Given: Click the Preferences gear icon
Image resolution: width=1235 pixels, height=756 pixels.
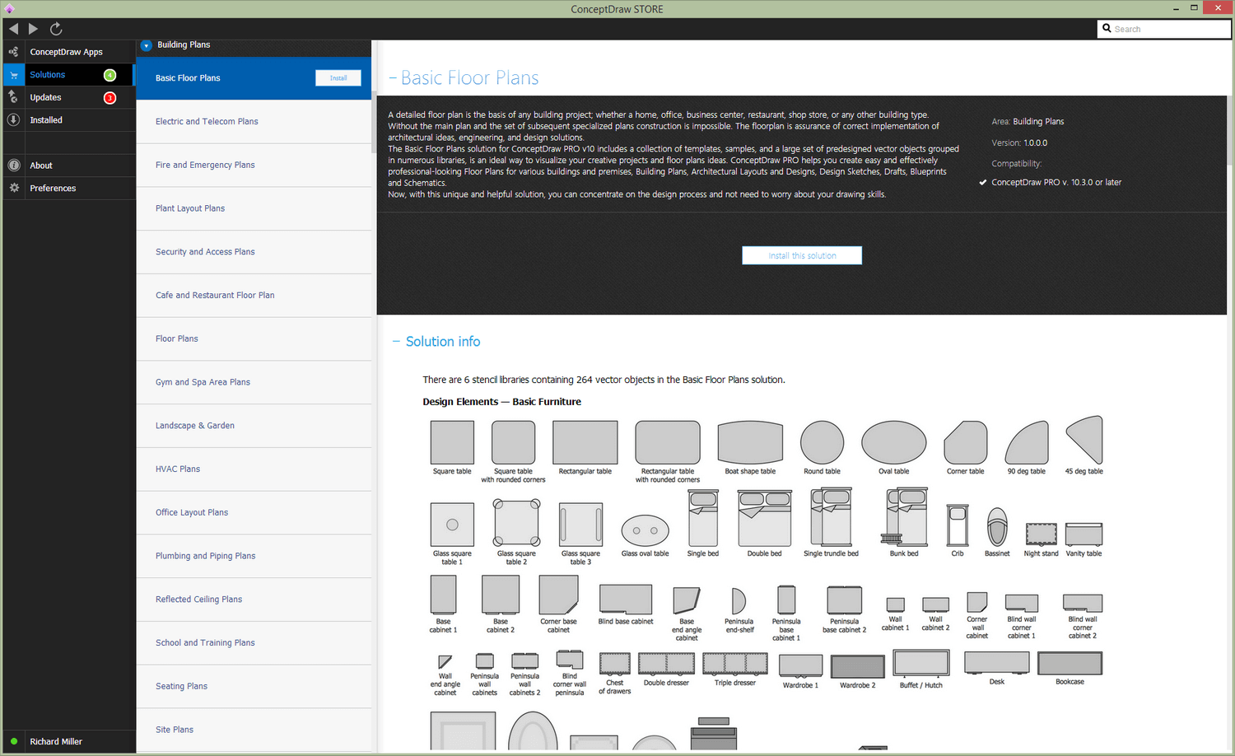Looking at the screenshot, I should pos(13,188).
